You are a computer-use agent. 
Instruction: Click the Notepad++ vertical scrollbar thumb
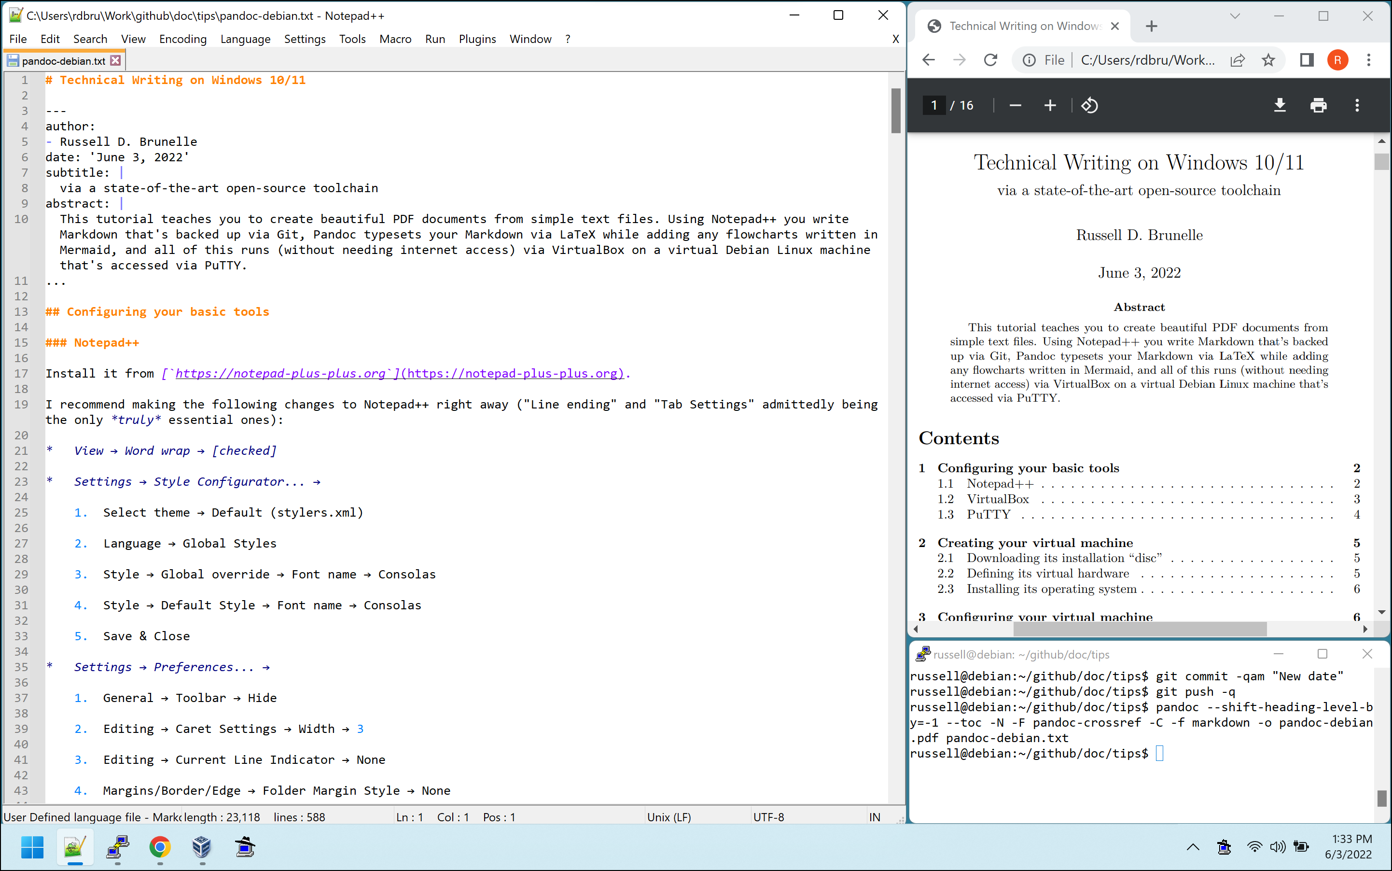(x=895, y=111)
